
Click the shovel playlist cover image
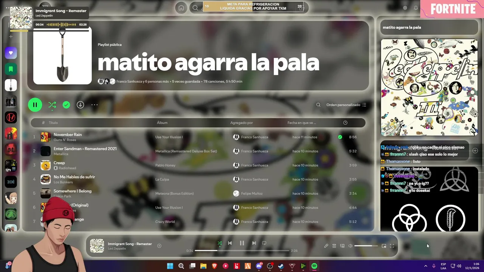[62, 55]
